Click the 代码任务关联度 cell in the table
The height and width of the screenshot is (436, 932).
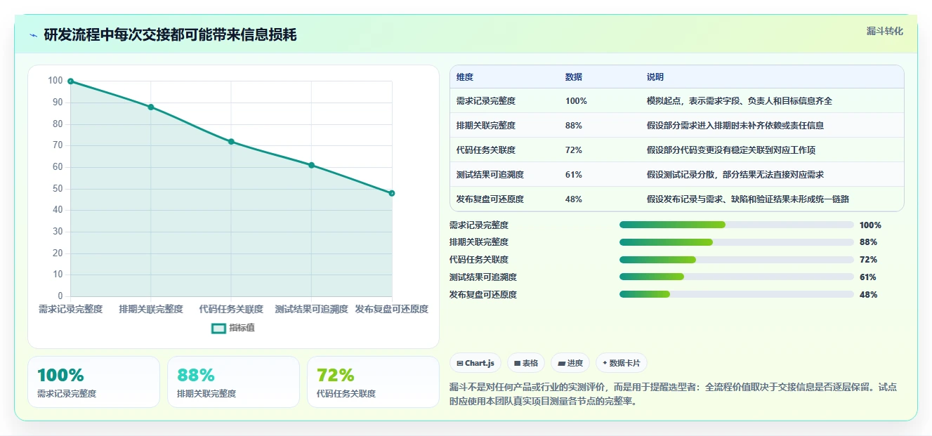click(x=485, y=150)
